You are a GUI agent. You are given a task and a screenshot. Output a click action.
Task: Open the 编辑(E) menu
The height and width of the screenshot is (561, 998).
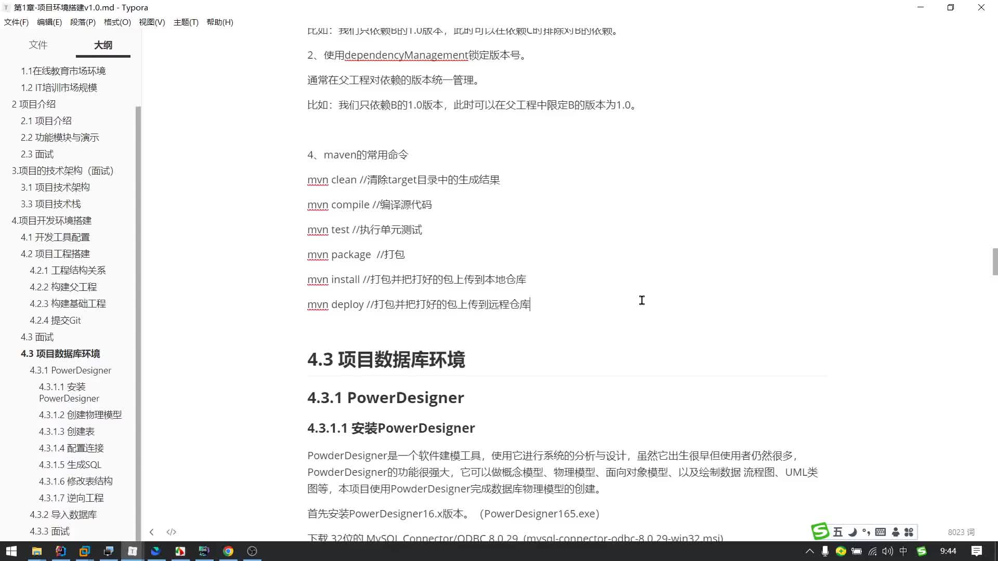coord(49,22)
